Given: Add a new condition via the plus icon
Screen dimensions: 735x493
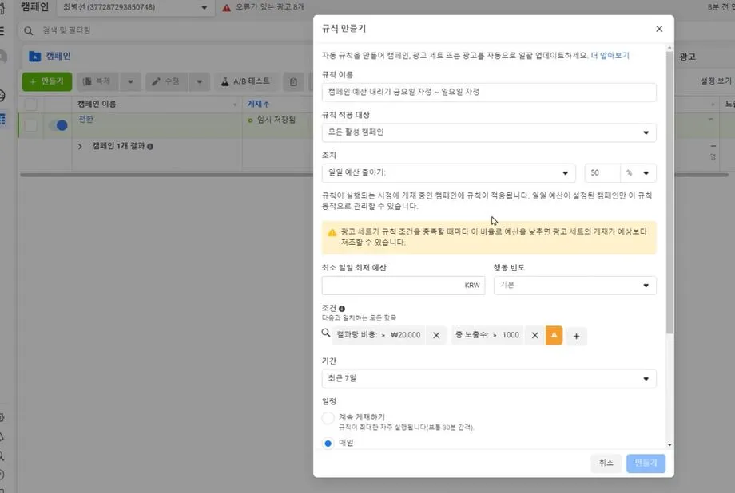Looking at the screenshot, I should pyautogui.click(x=576, y=335).
